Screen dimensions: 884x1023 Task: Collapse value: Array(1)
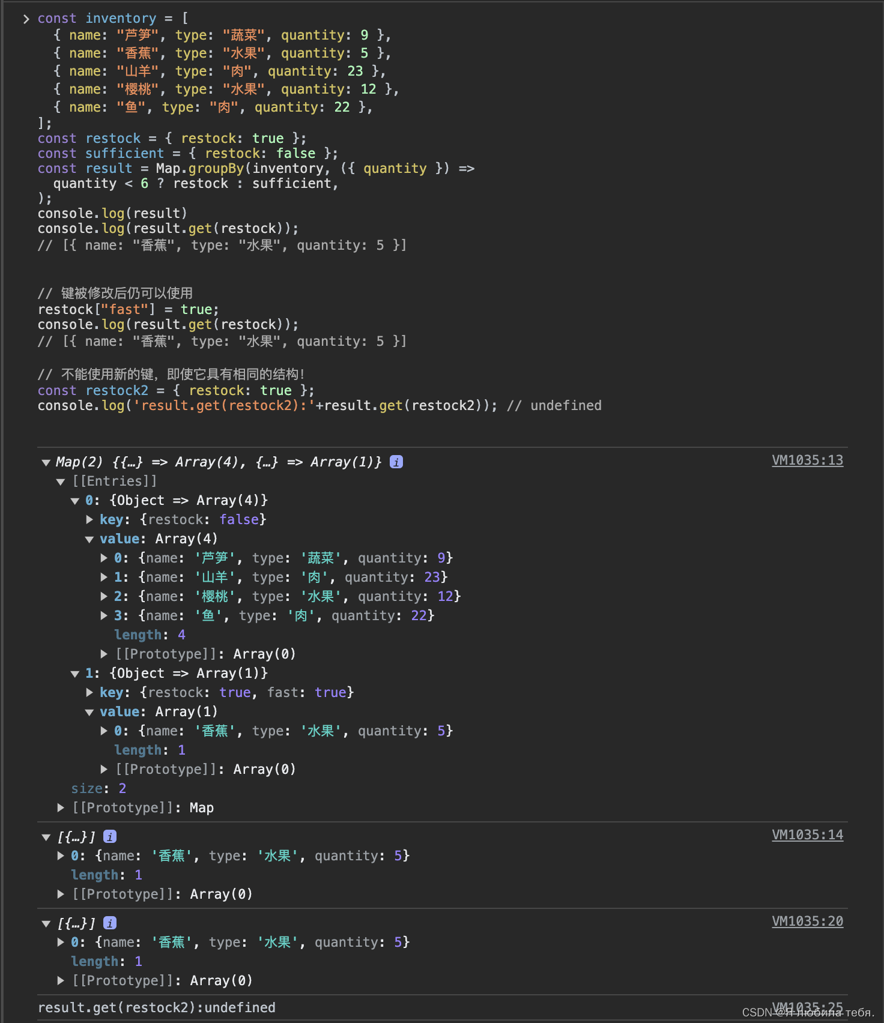coord(89,712)
